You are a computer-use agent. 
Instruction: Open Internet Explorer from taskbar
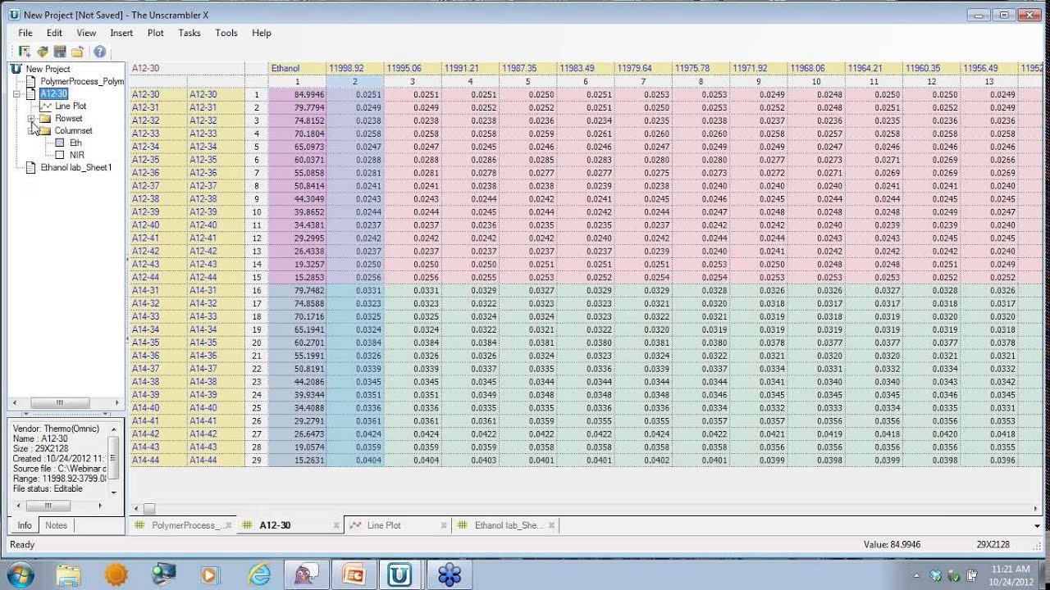click(259, 574)
